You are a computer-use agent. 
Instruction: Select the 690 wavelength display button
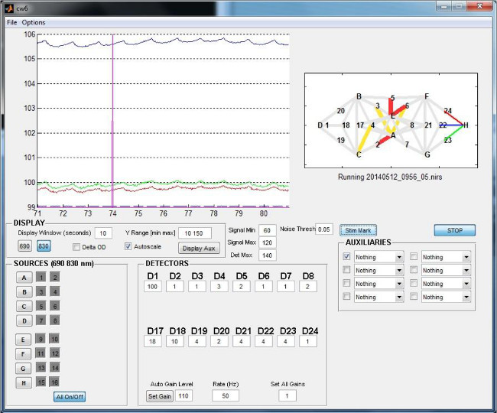tap(24, 246)
